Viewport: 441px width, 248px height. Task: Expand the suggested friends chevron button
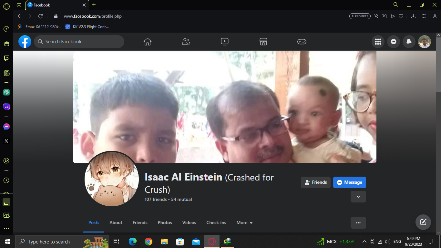358,197
